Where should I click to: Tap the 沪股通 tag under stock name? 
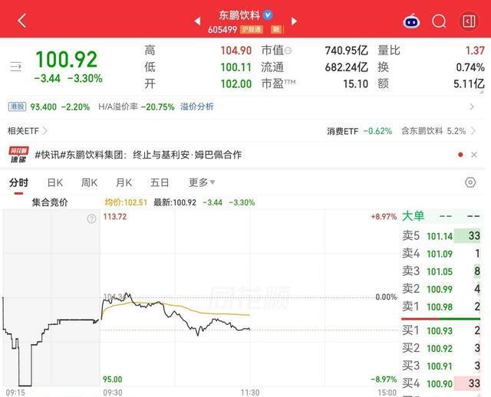coord(252,30)
